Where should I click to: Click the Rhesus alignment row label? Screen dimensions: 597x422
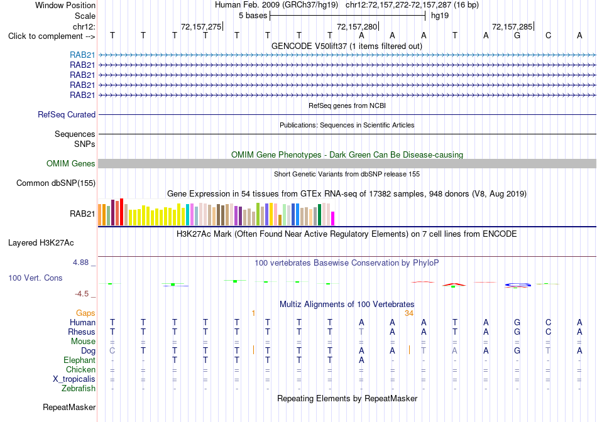point(82,332)
